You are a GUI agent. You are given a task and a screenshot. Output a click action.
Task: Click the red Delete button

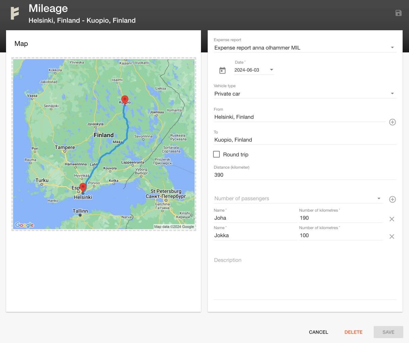353,332
